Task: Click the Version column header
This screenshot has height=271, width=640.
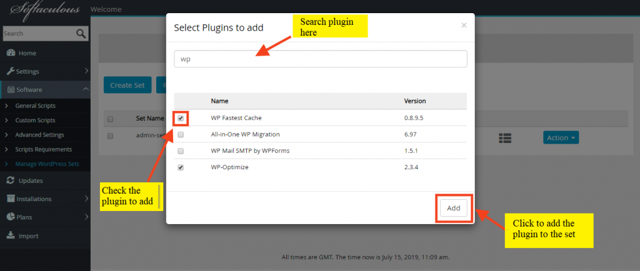Action: pos(415,101)
